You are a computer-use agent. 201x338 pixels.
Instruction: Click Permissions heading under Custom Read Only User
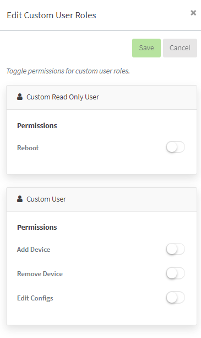point(37,126)
